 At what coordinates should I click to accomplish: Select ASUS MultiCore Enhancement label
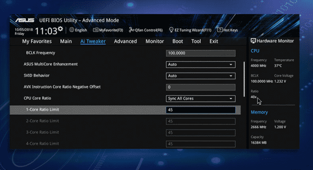[51, 64]
